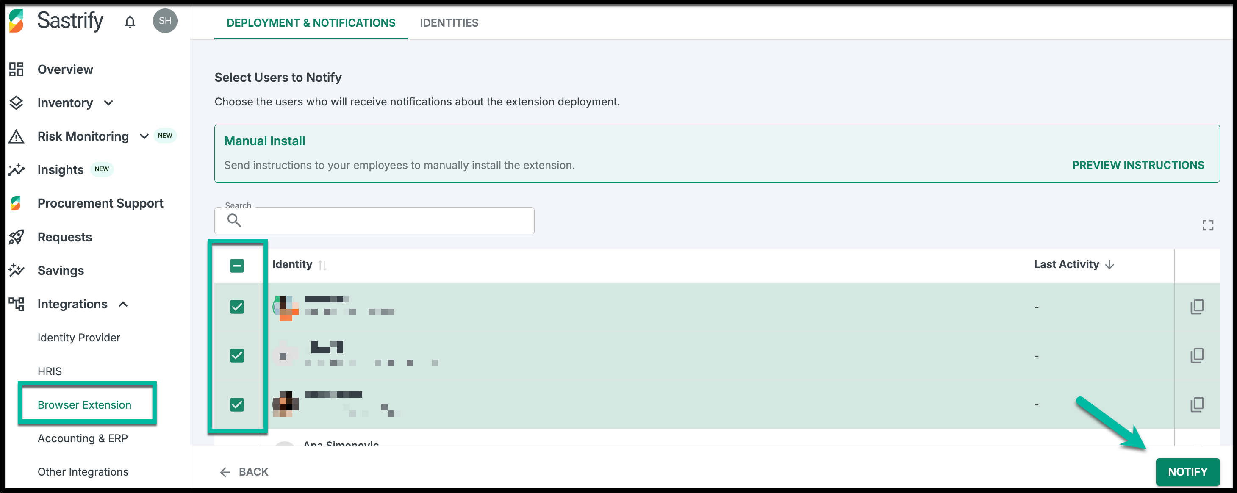1237x493 pixels.
Task: Open Requests rocket icon in sidebar
Action: pos(17,237)
